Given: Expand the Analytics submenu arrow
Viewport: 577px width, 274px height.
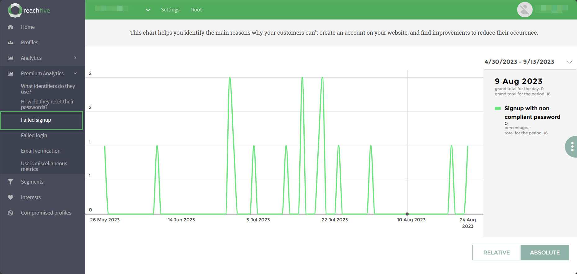Looking at the screenshot, I should pos(75,58).
